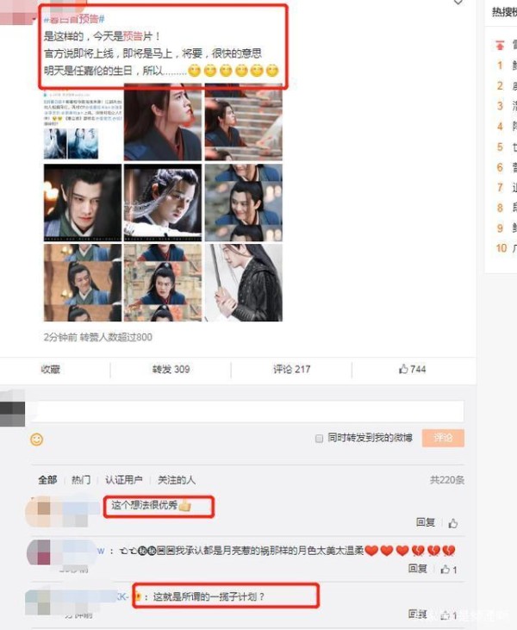
Task: Like the post with 744 likes
Action: point(412,369)
